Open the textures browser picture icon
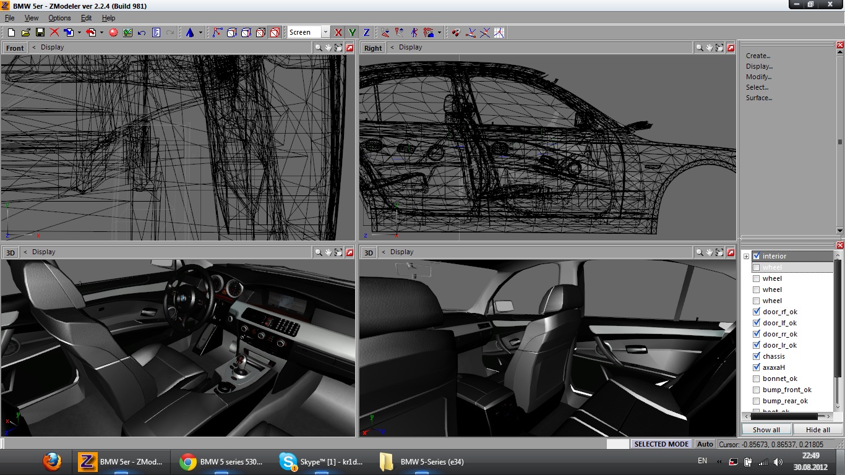This screenshot has width=845, height=475. tap(127, 32)
